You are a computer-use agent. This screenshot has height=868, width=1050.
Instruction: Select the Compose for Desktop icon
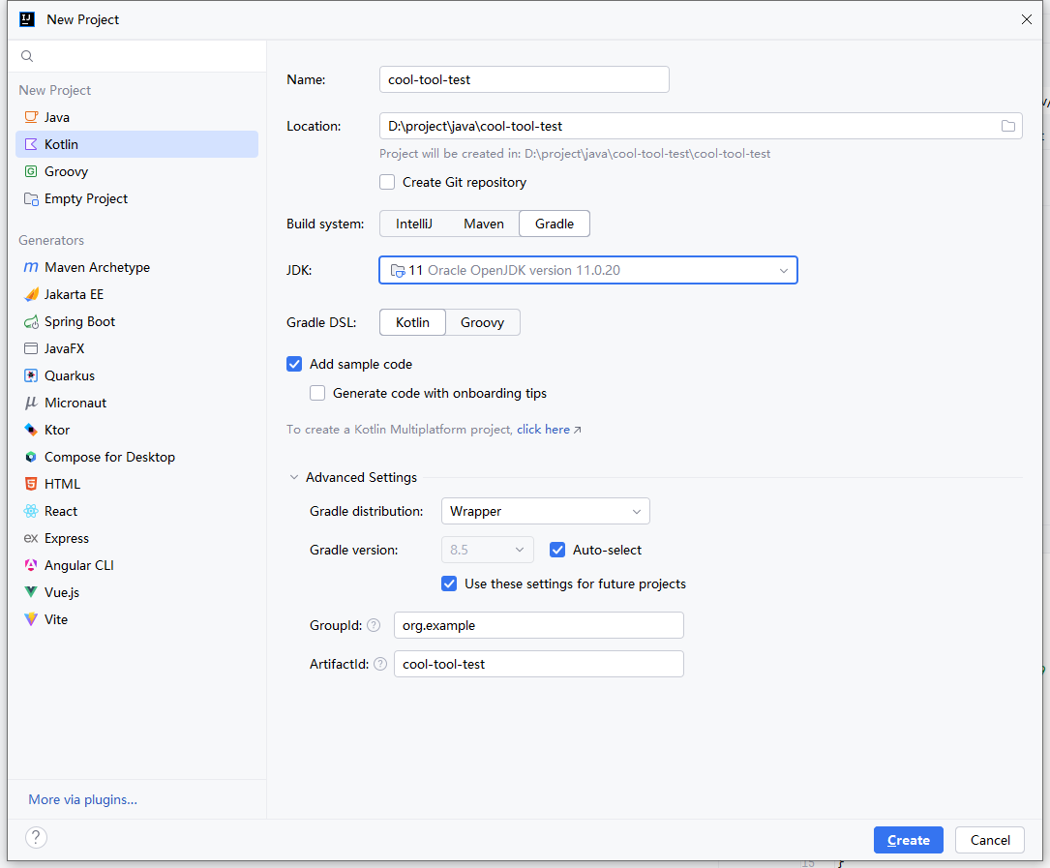click(x=31, y=457)
